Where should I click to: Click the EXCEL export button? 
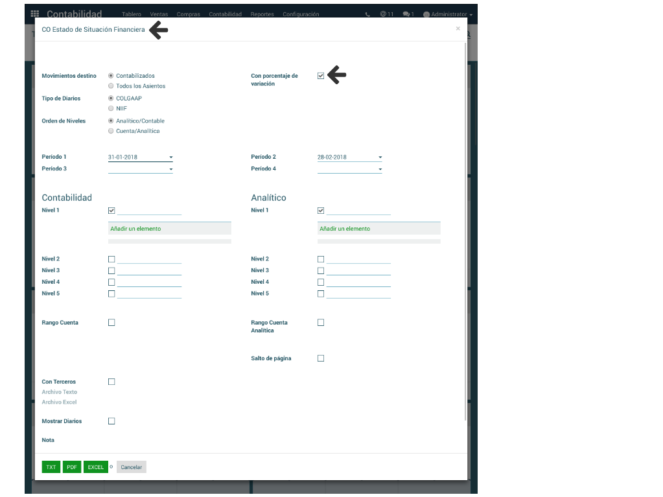click(x=96, y=467)
